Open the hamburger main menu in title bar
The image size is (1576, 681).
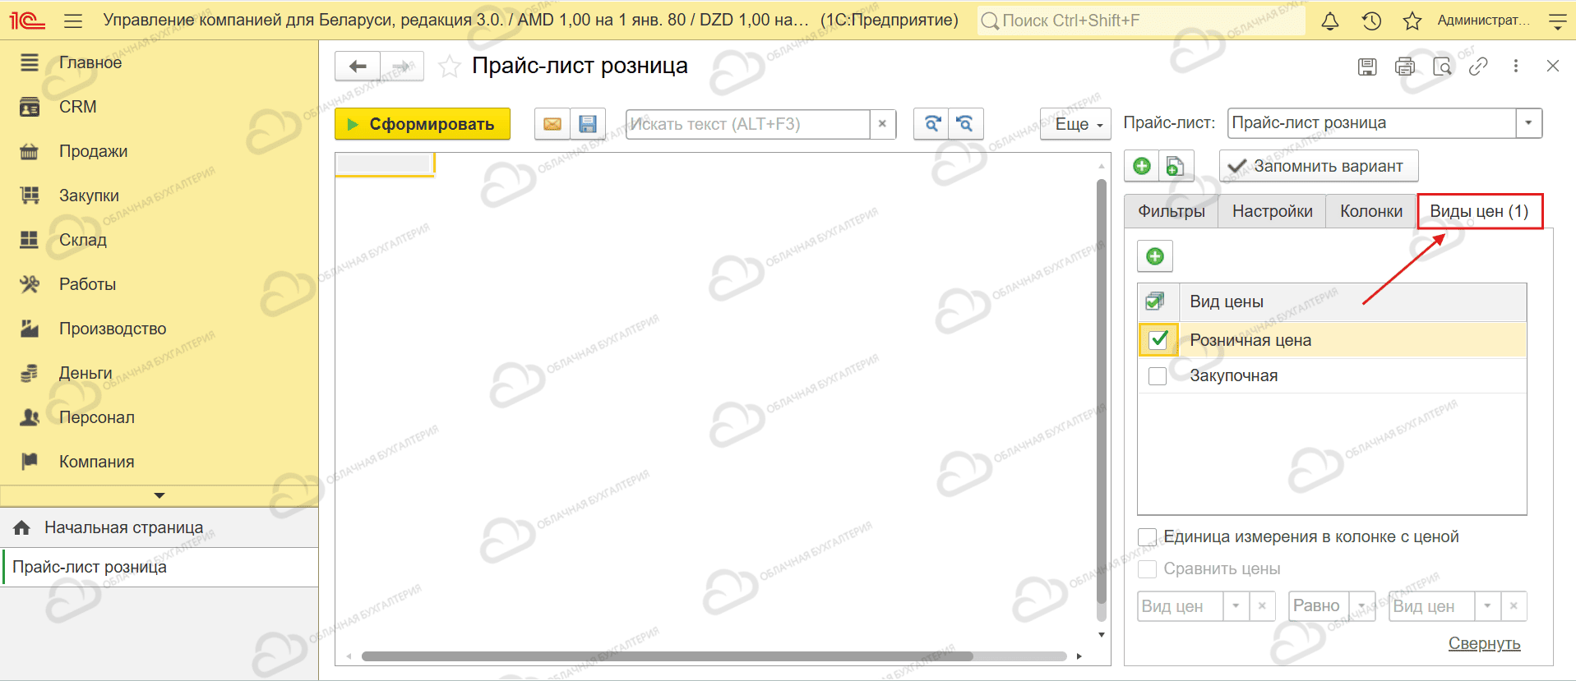73,21
